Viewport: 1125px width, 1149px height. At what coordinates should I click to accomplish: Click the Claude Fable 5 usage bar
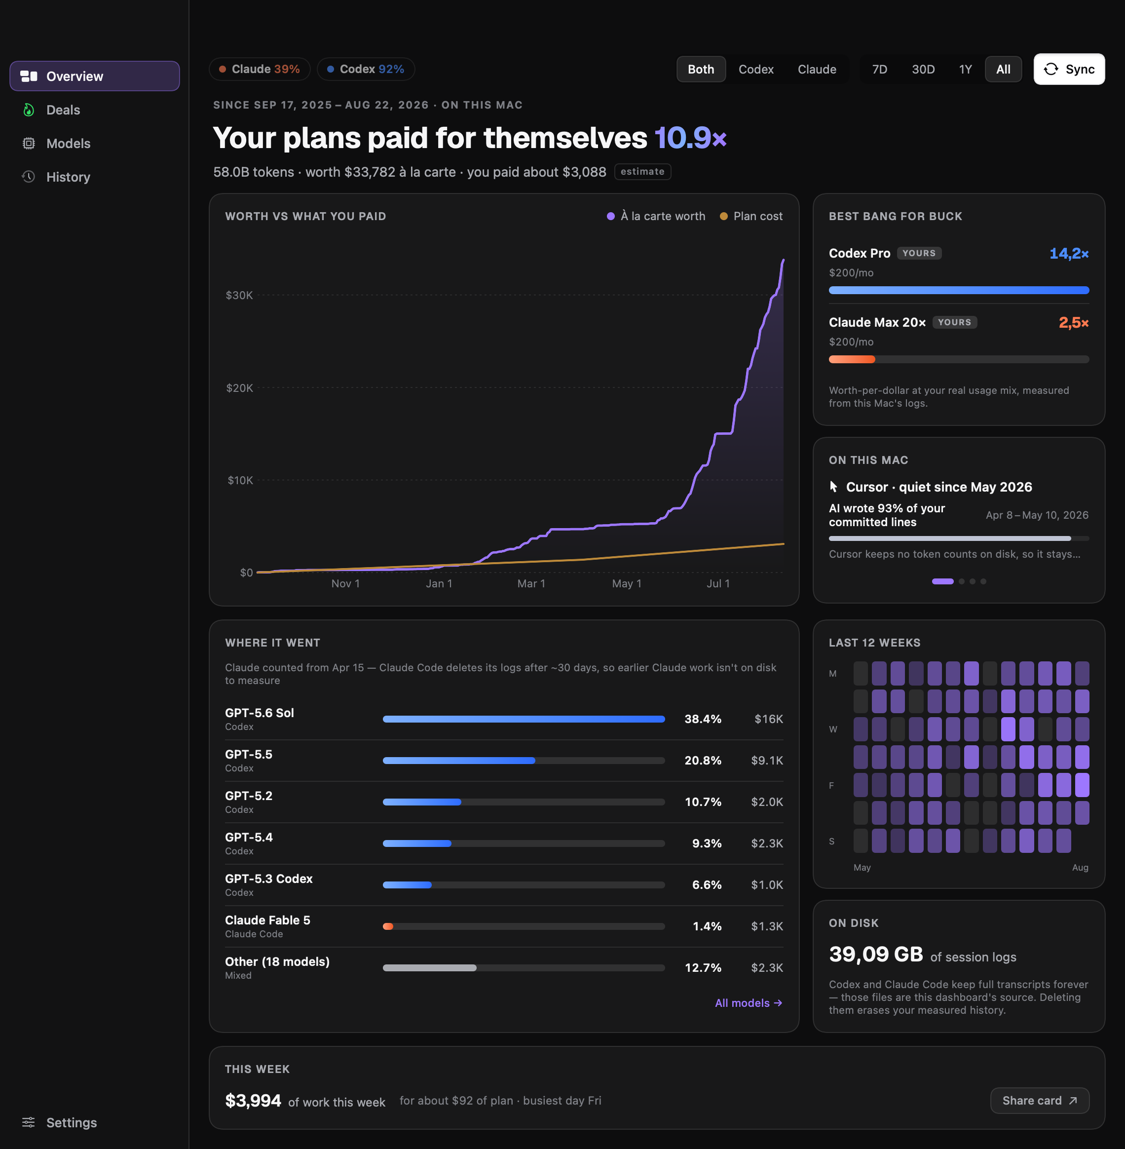[x=524, y=926]
